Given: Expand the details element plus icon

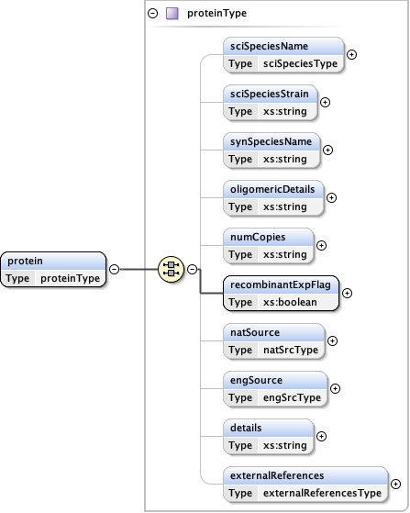Looking at the screenshot, I should (321, 437).
